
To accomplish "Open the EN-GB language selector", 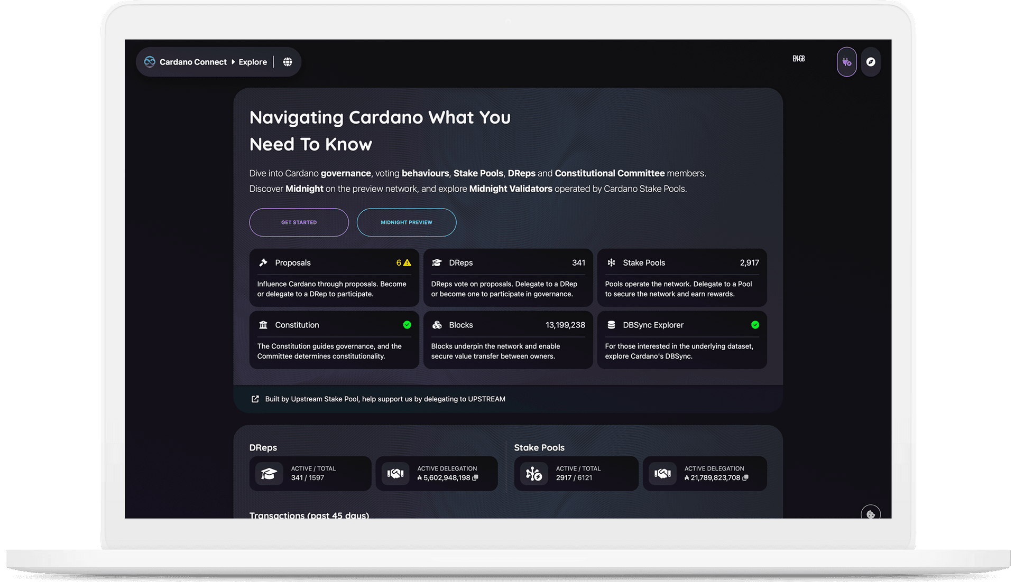I will [x=798, y=58].
